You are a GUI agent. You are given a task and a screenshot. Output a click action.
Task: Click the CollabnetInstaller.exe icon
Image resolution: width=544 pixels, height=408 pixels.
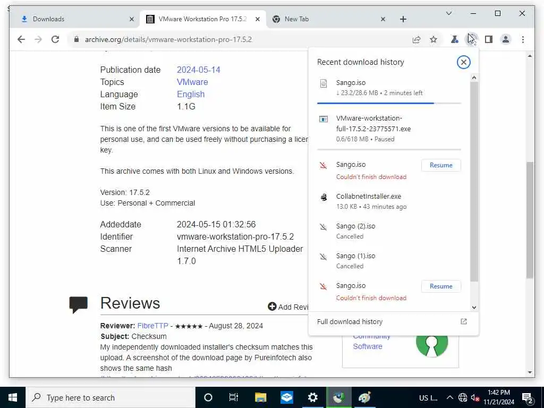pyautogui.click(x=324, y=197)
